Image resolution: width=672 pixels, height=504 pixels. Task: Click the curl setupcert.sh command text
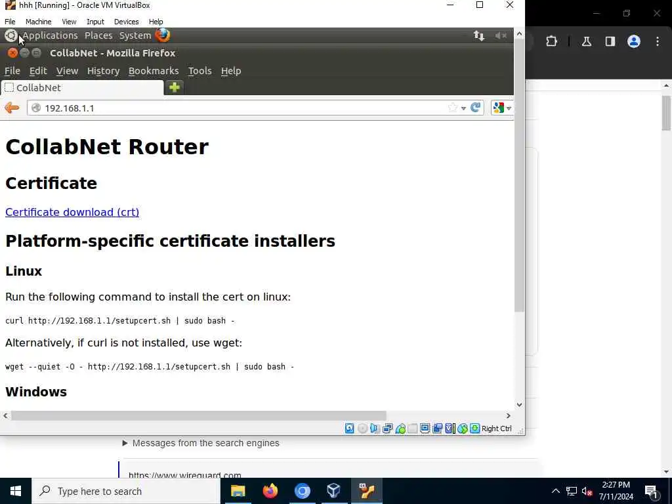(119, 320)
